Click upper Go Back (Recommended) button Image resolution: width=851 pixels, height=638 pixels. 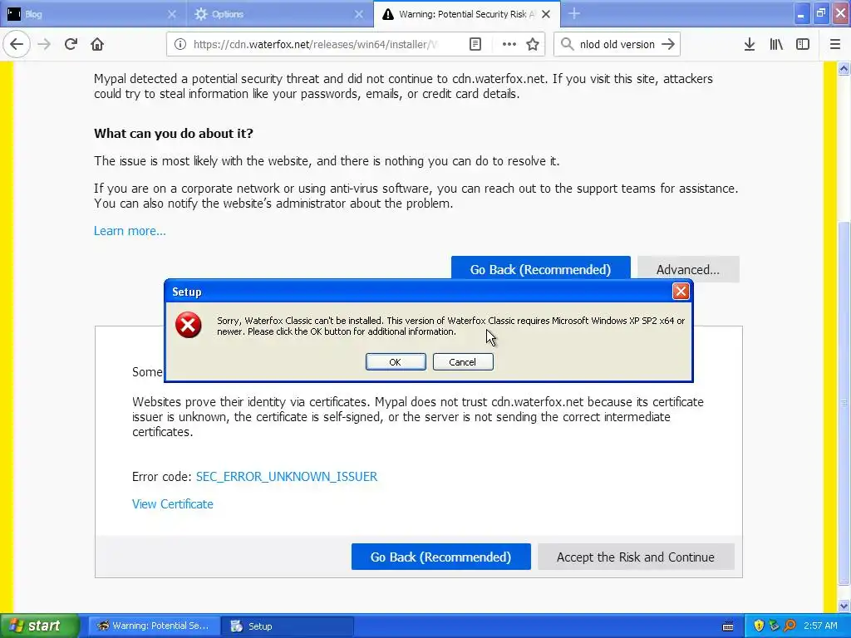pyautogui.click(x=540, y=269)
